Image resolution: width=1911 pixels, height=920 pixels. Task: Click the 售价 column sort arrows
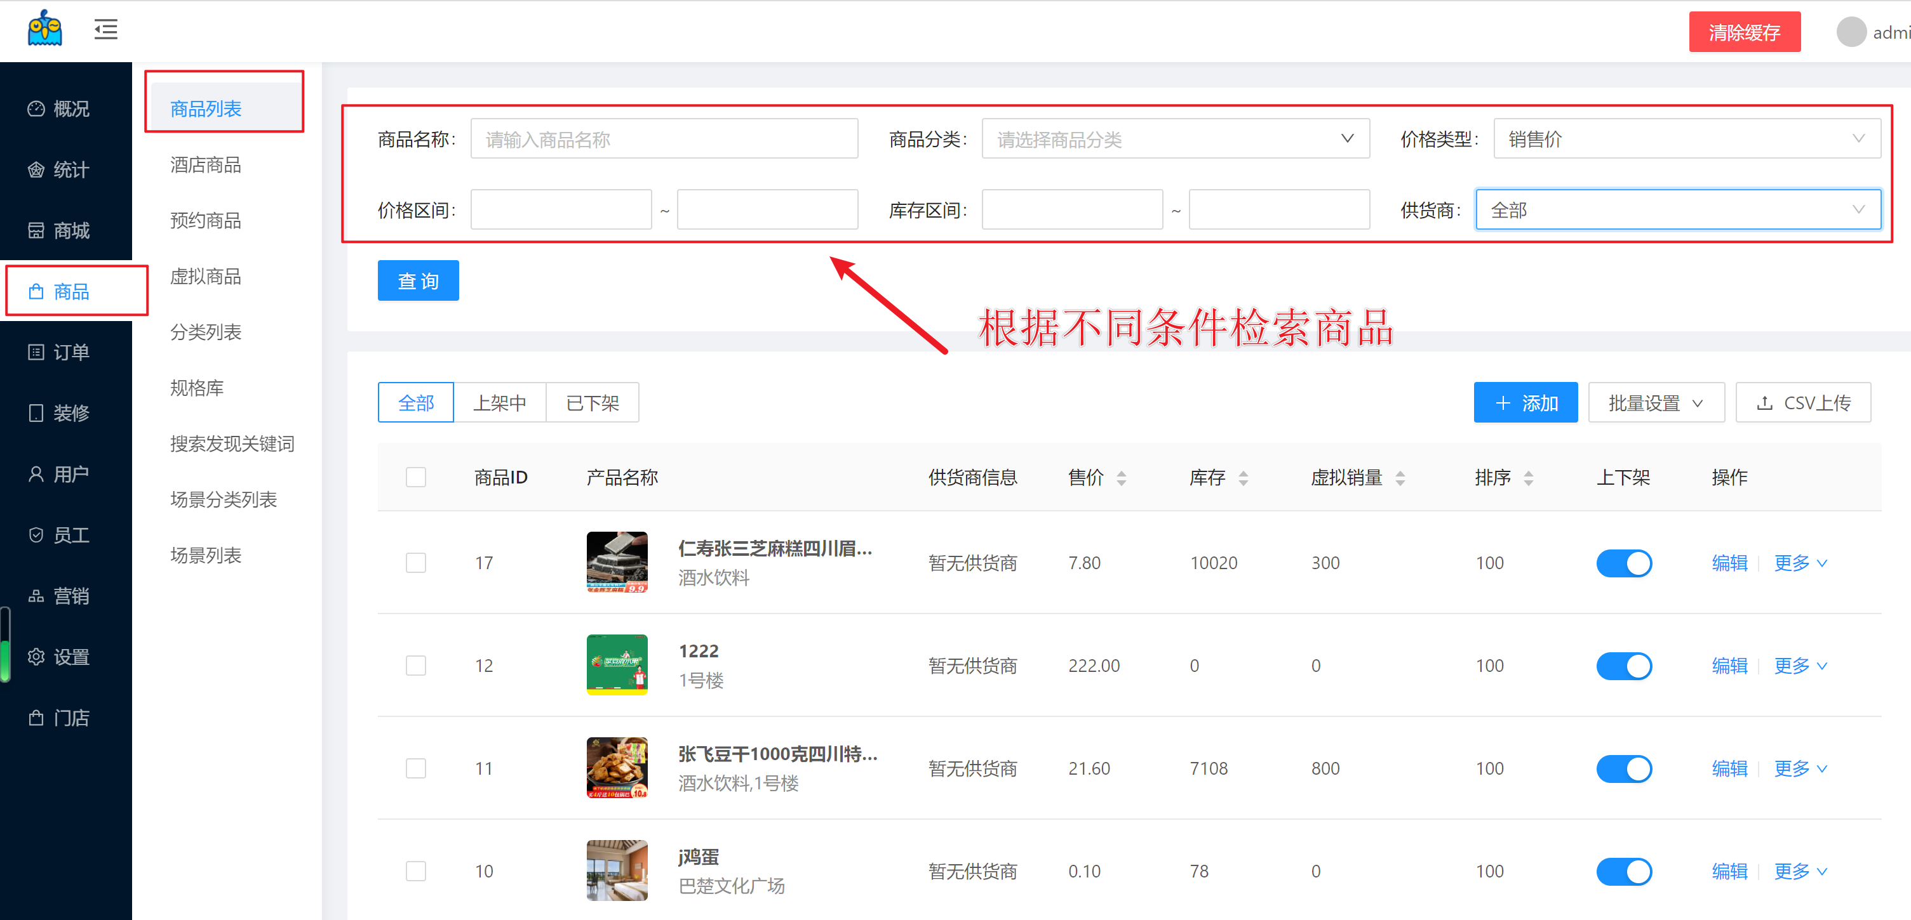(1121, 478)
